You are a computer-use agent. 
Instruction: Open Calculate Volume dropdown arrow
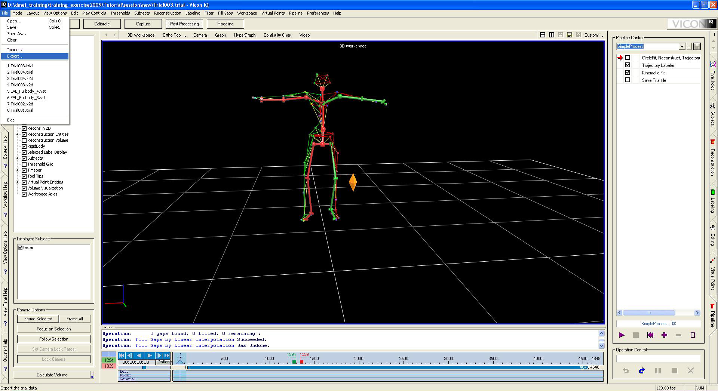point(92,375)
